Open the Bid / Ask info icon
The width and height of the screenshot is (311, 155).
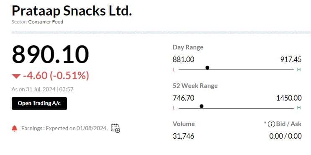click(x=271, y=124)
